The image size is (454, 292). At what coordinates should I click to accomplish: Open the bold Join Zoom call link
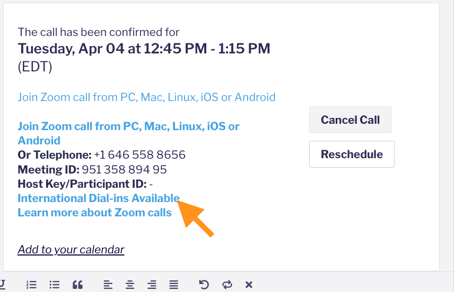click(x=128, y=133)
